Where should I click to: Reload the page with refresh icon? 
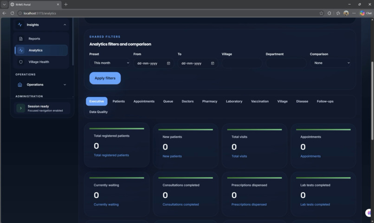[12, 13]
